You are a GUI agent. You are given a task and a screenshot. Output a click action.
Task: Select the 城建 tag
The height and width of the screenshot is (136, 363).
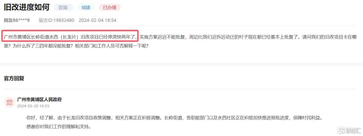click(86, 7)
